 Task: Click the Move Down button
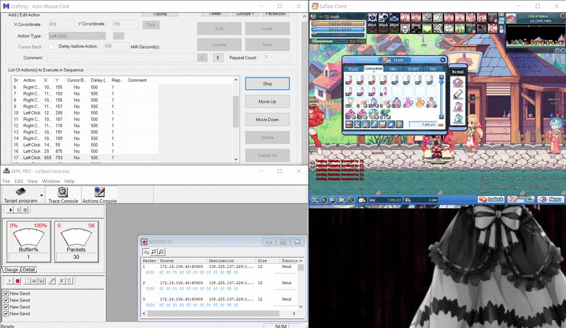[267, 119]
